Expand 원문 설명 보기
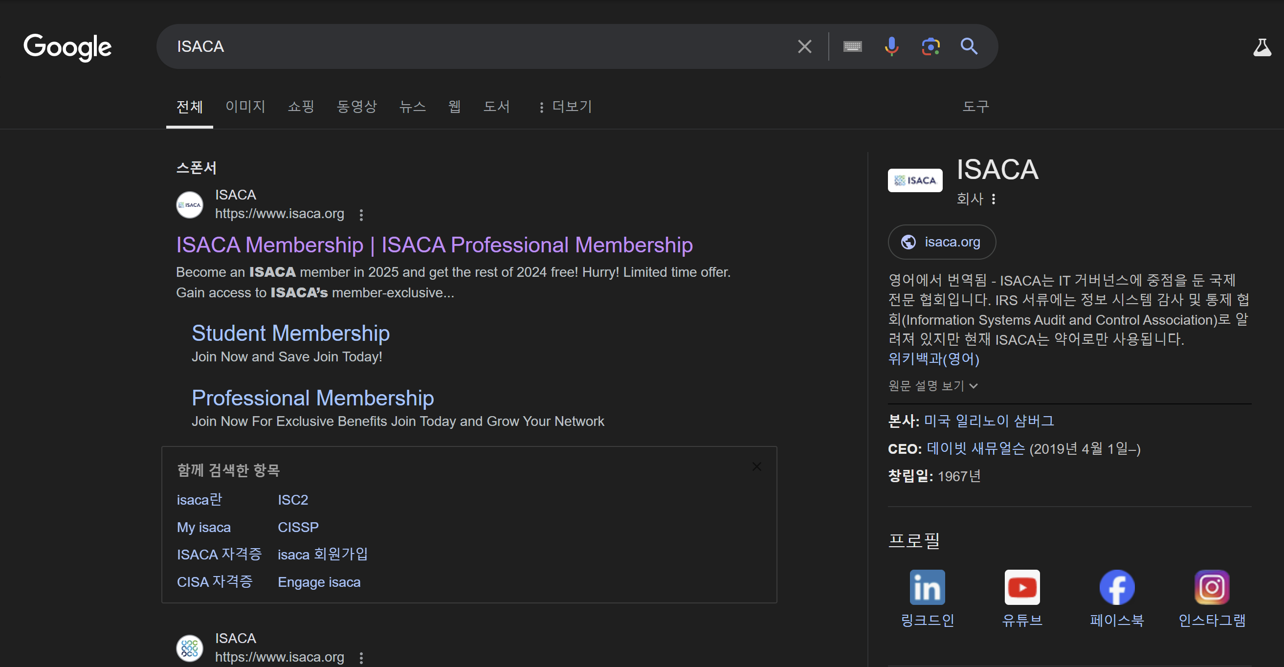The width and height of the screenshot is (1284, 667). pos(932,385)
